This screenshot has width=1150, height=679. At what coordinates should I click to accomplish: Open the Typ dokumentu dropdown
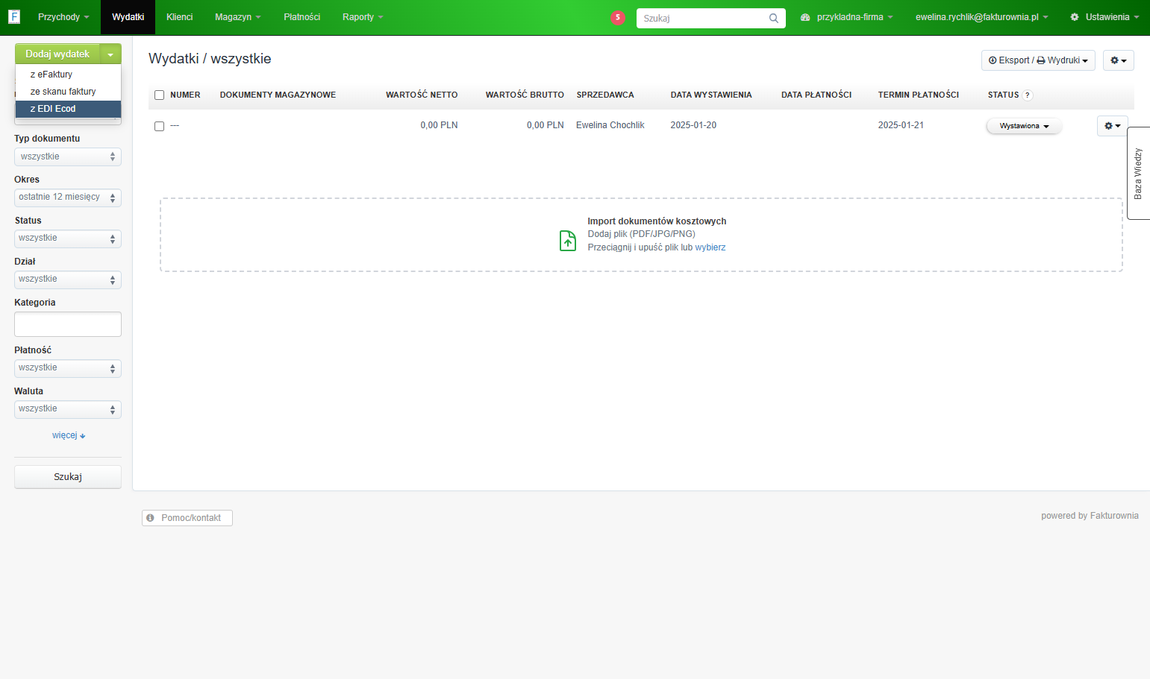(68, 157)
